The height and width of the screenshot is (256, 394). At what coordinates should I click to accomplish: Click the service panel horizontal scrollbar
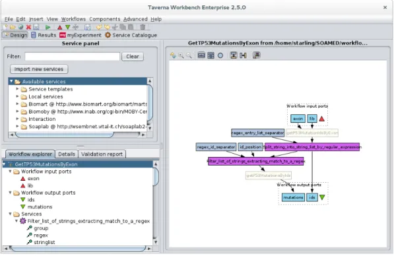(65, 135)
